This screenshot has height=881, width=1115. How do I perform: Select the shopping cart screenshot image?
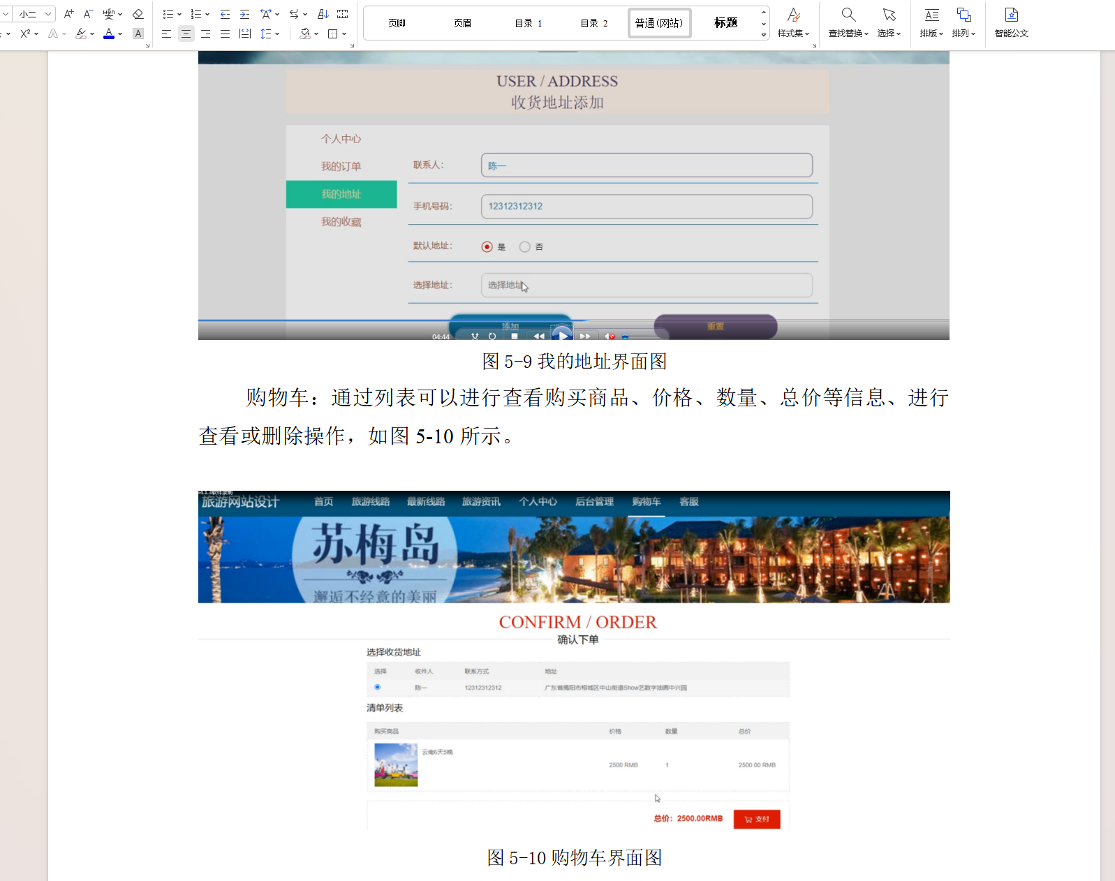(574, 662)
